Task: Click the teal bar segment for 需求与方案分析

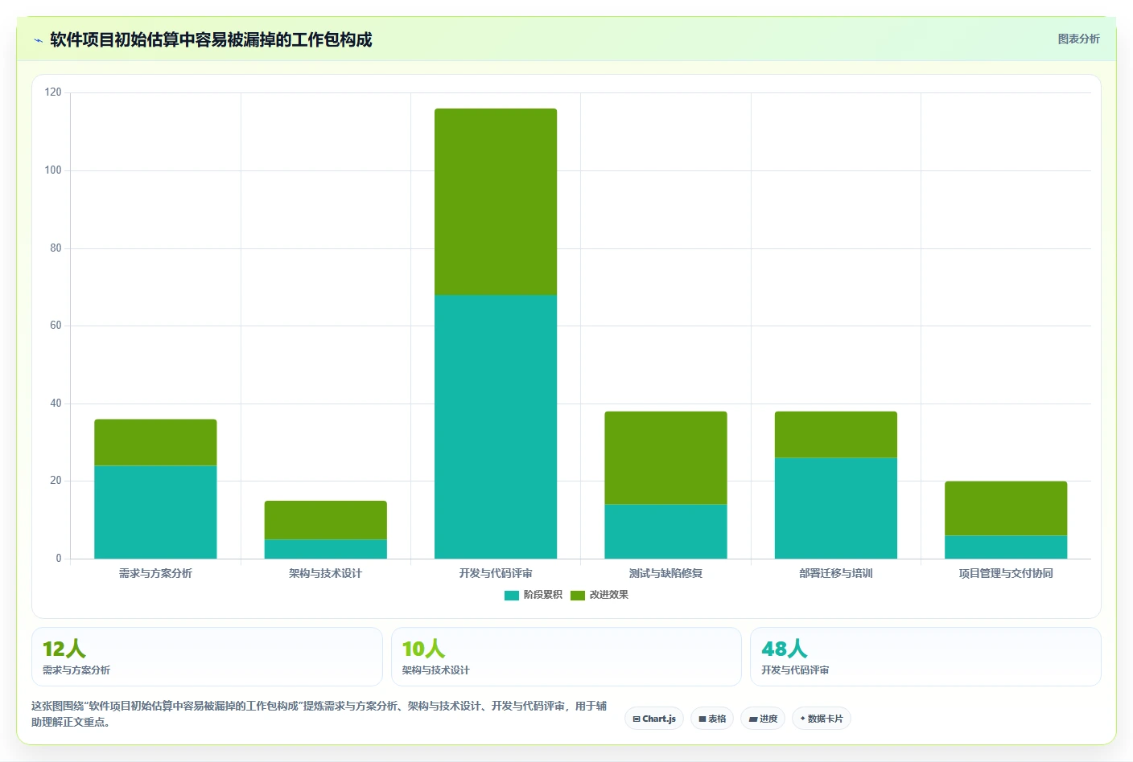Action: [155, 512]
